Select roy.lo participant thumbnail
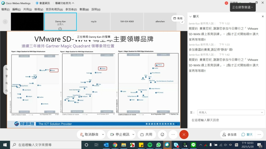This screenshot has width=266, height=149. pos(94,22)
